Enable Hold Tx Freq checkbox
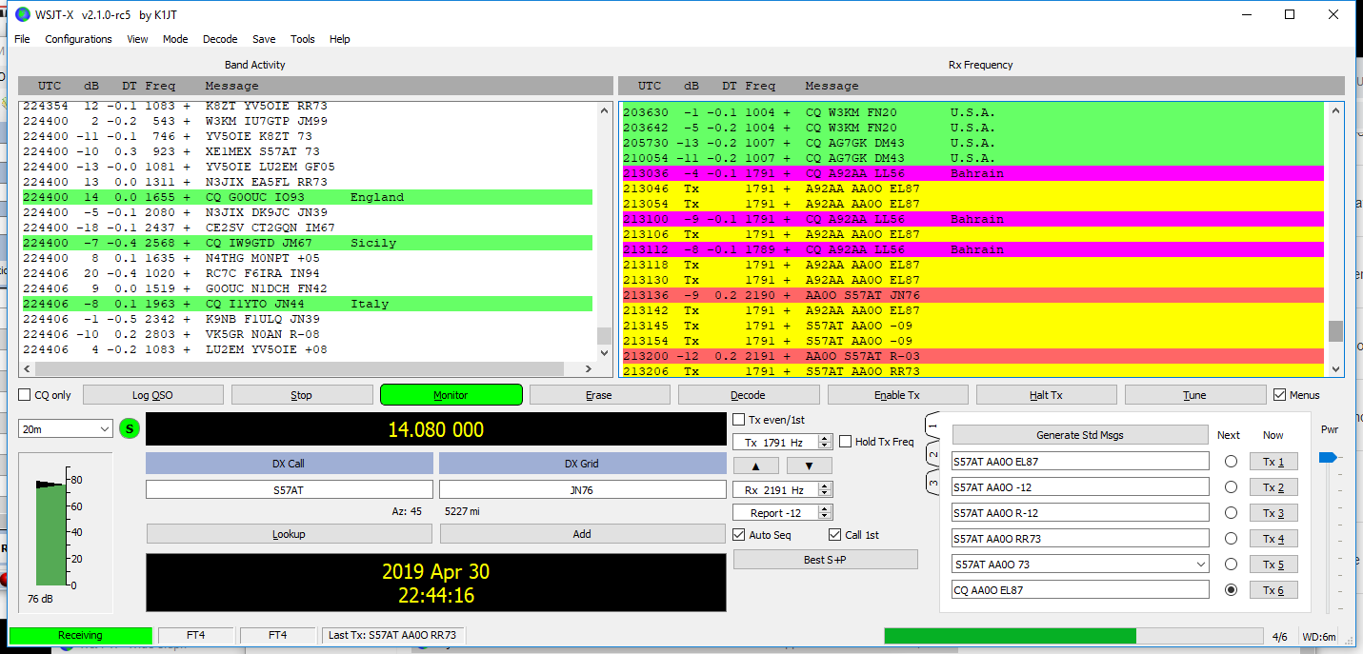 846,442
